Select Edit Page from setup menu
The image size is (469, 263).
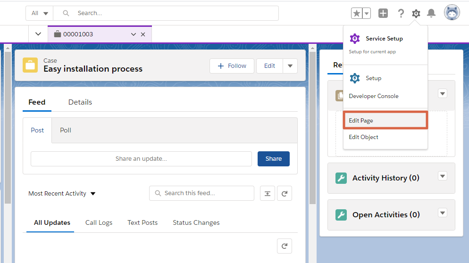click(x=385, y=121)
